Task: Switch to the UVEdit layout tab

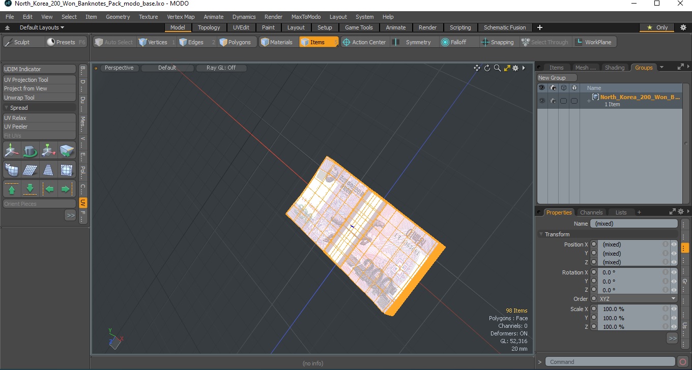Action: 241,27
